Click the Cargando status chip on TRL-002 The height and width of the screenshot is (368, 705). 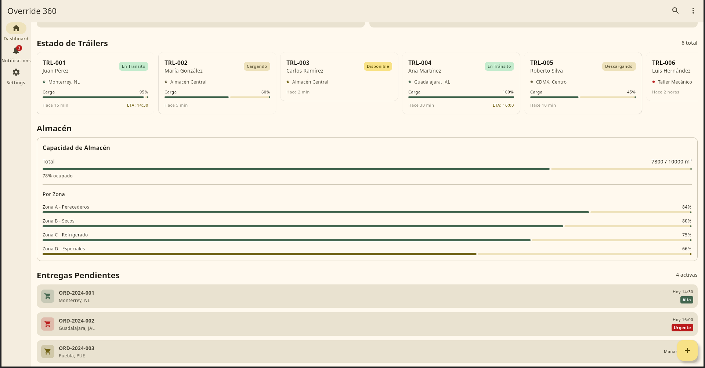(257, 66)
